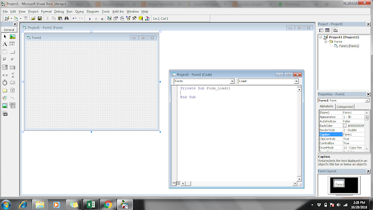Click the BackColor color swatch

tap(344, 126)
